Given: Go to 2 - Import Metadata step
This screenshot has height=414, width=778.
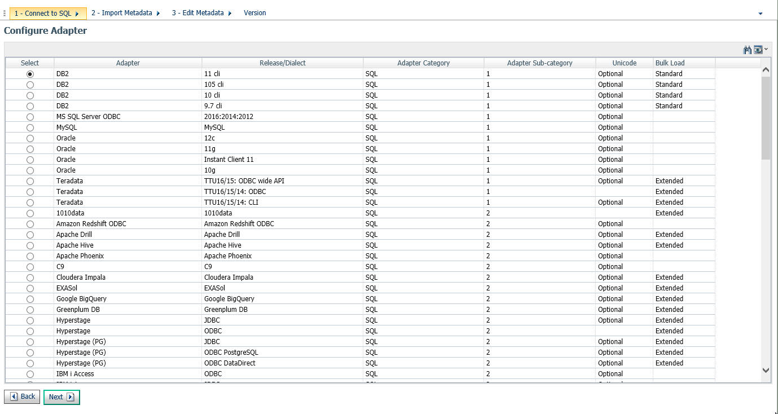Looking at the screenshot, I should (x=126, y=13).
